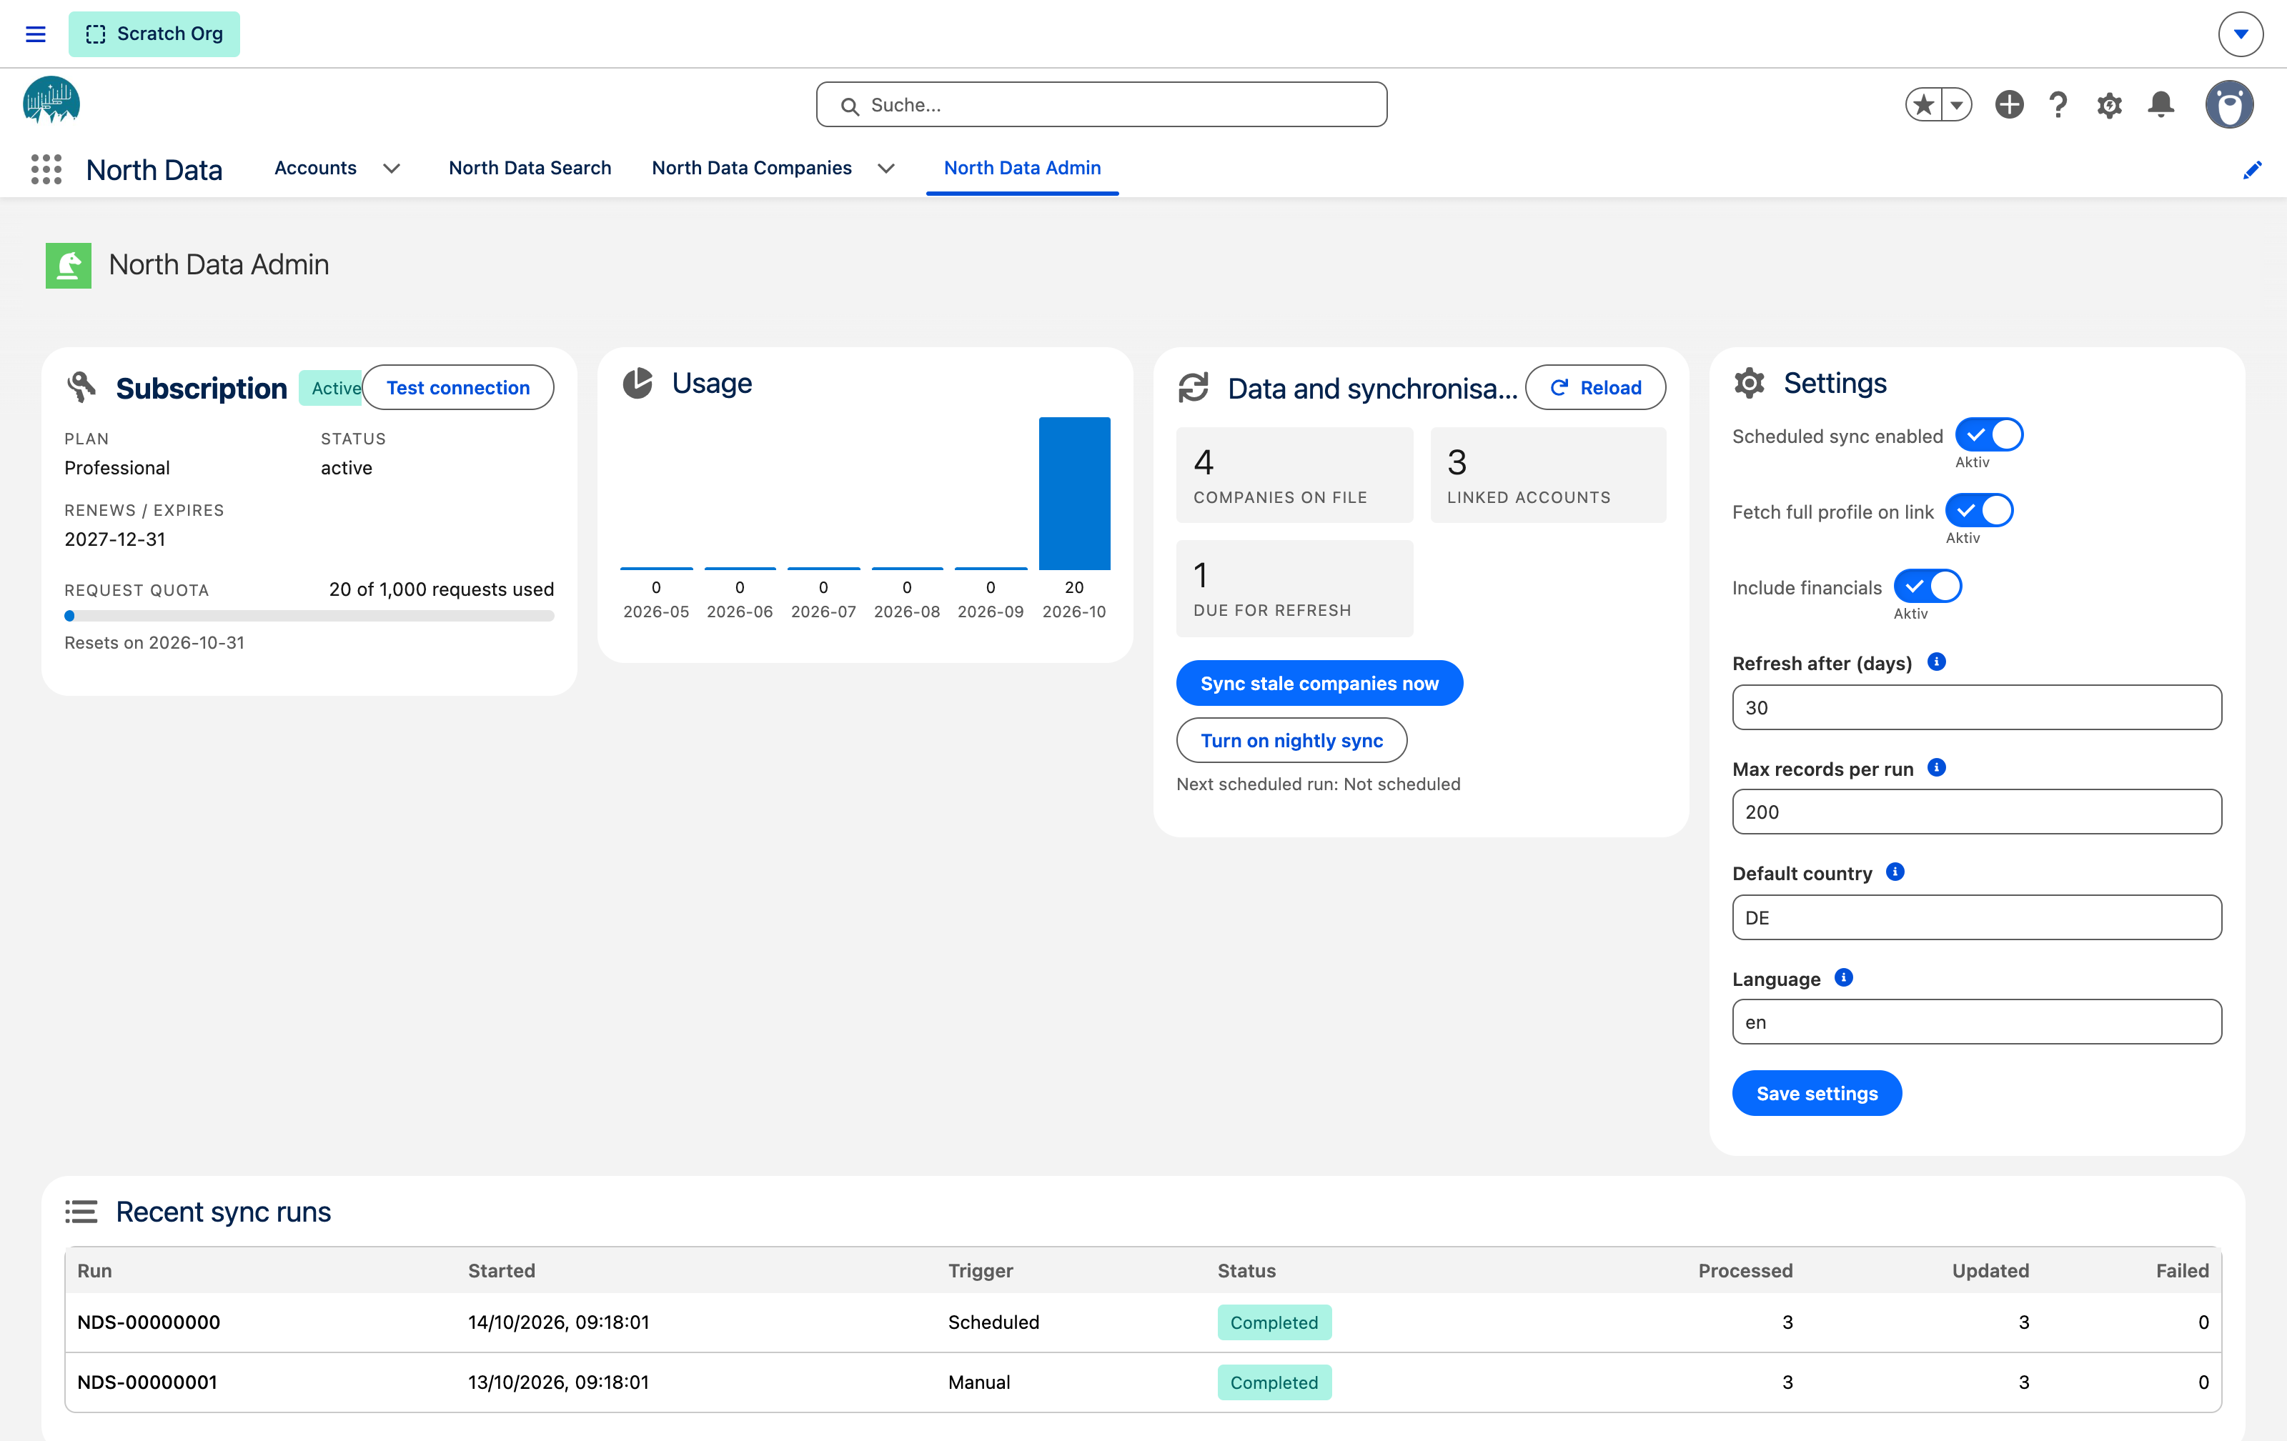Open the North Data Companies tab
Viewport: 2287px width, 1441px height.
(751, 168)
